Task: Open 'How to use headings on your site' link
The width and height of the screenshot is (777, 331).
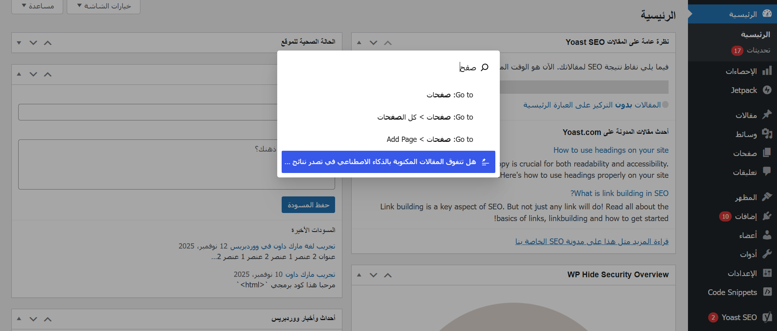Action: pos(611,150)
